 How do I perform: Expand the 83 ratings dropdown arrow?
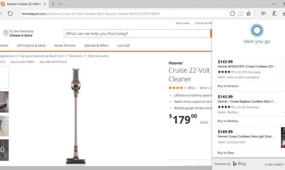coord(195,88)
